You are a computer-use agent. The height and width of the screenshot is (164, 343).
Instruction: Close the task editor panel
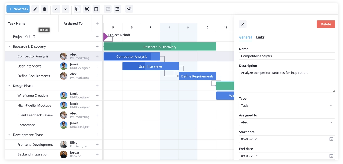point(243,24)
